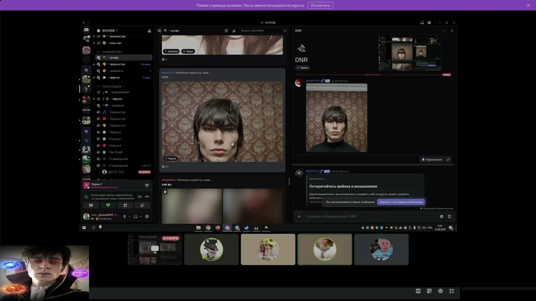Open Windows search in the shared screen taskbar

93,228
